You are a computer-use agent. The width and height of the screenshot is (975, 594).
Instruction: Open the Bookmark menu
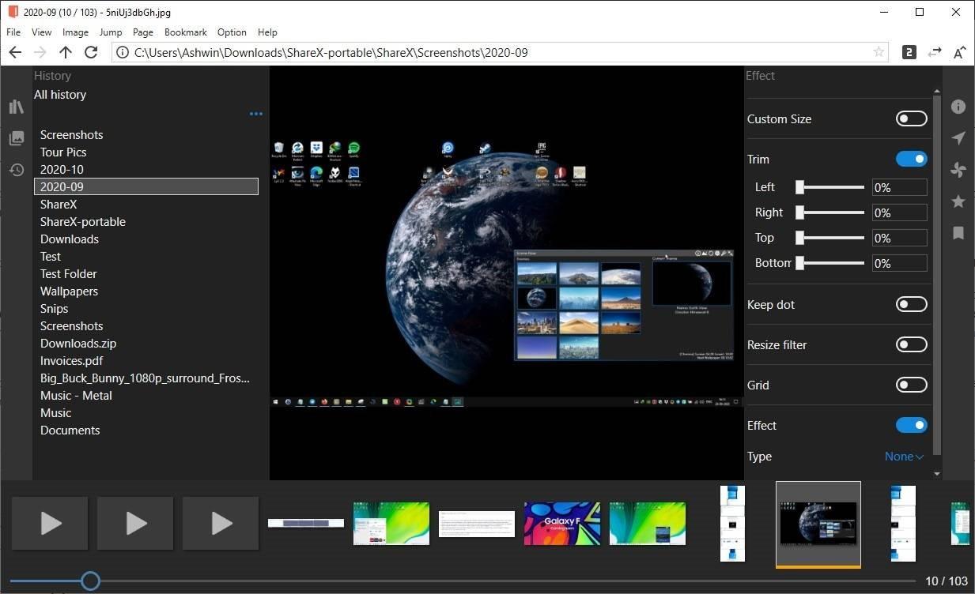[185, 32]
